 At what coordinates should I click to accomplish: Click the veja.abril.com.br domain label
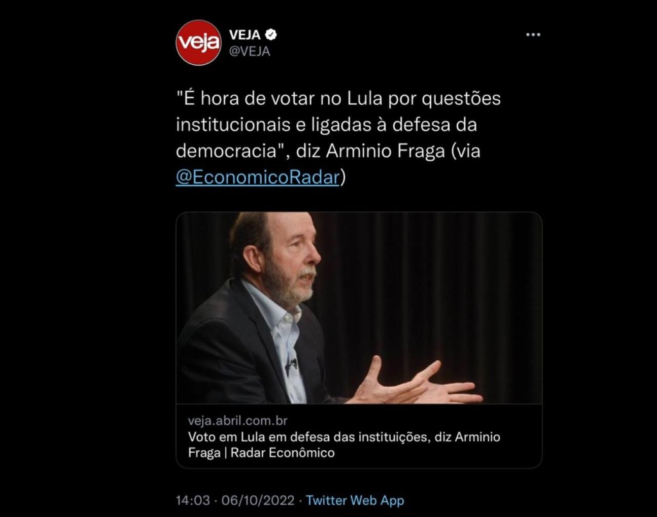(x=237, y=421)
